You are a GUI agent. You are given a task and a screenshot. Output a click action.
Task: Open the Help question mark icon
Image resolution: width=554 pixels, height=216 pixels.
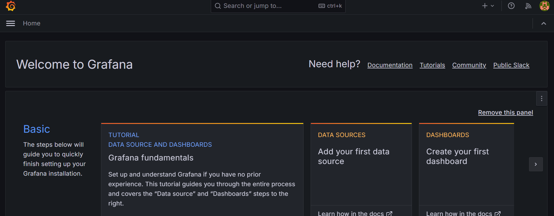tap(511, 6)
